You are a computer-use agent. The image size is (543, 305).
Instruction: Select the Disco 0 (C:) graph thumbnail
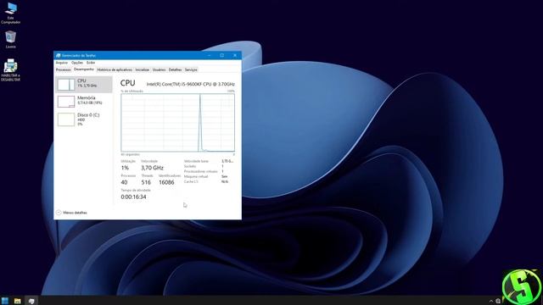click(x=66, y=119)
